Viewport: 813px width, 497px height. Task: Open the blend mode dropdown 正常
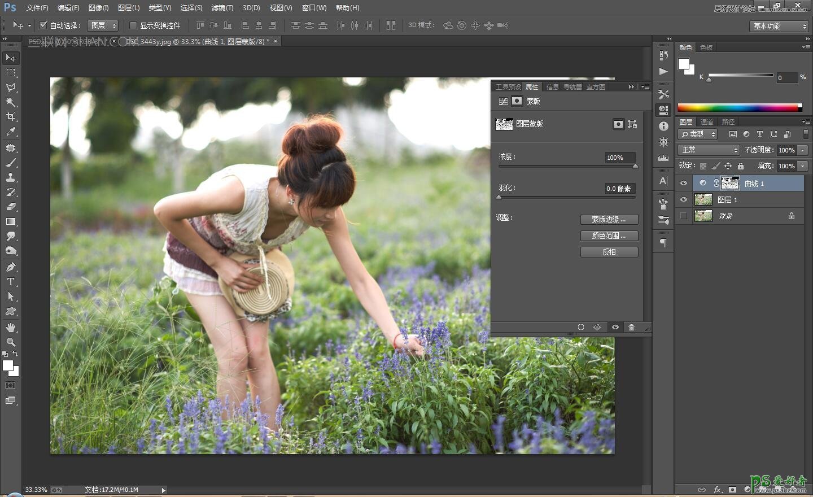[x=709, y=150]
